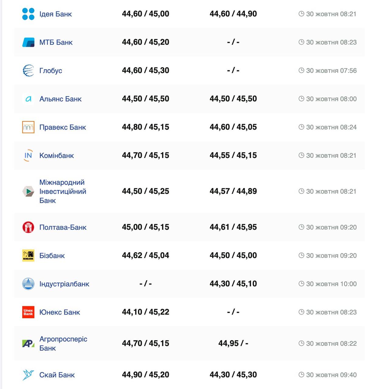Viewport: 375px width, 389px height.
Task: Click the Скай Банк bird logo
Action: click(28, 375)
